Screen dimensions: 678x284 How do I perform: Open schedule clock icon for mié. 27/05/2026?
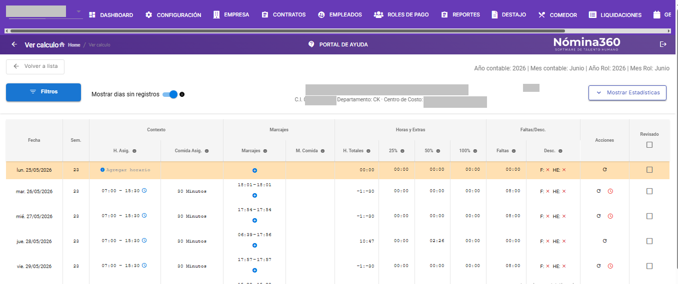pos(144,216)
